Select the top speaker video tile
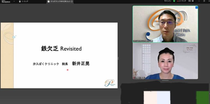Image resolution: width=210 pixels, height=104 pixels. click(165, 24)
